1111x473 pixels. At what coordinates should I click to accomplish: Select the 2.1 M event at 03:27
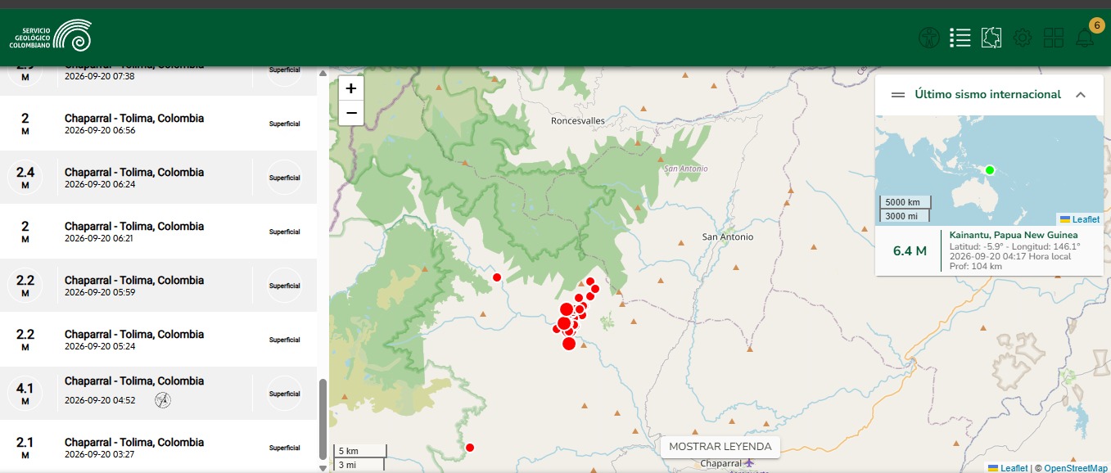coord(158,448)
